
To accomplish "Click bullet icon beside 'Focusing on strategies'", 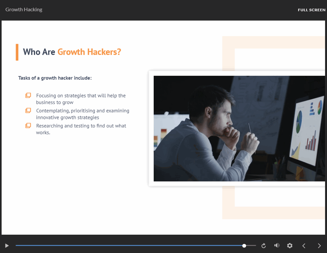I will 28,95.
